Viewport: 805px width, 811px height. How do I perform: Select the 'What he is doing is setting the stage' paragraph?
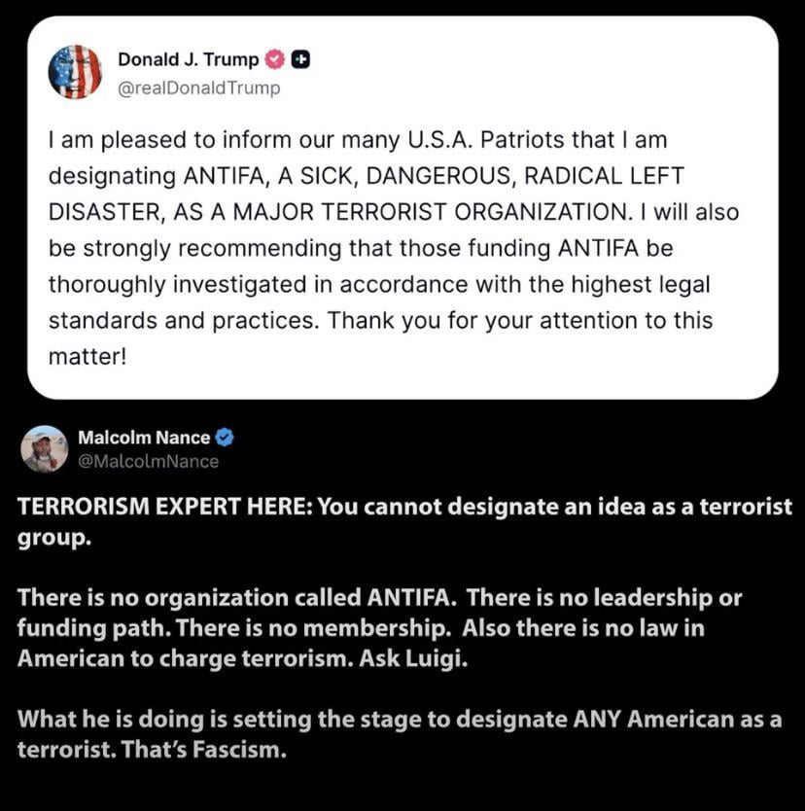tap(400, 734)
